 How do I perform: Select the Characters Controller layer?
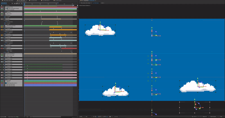point(14,26)
